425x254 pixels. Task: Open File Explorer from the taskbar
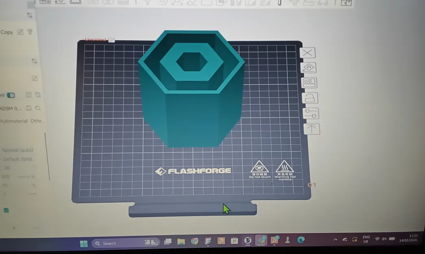pos(181,241)
